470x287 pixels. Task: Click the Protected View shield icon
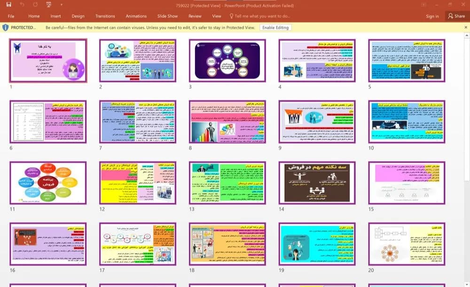pyautogui.click(x=5, y=28)
